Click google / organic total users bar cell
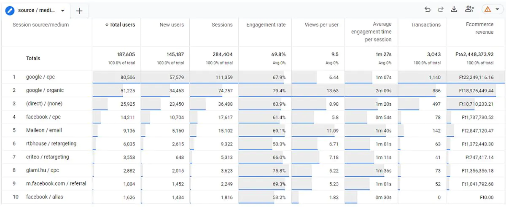Viewport: 506px width, 207px height. pyautogui.click(x=116, y=91)
